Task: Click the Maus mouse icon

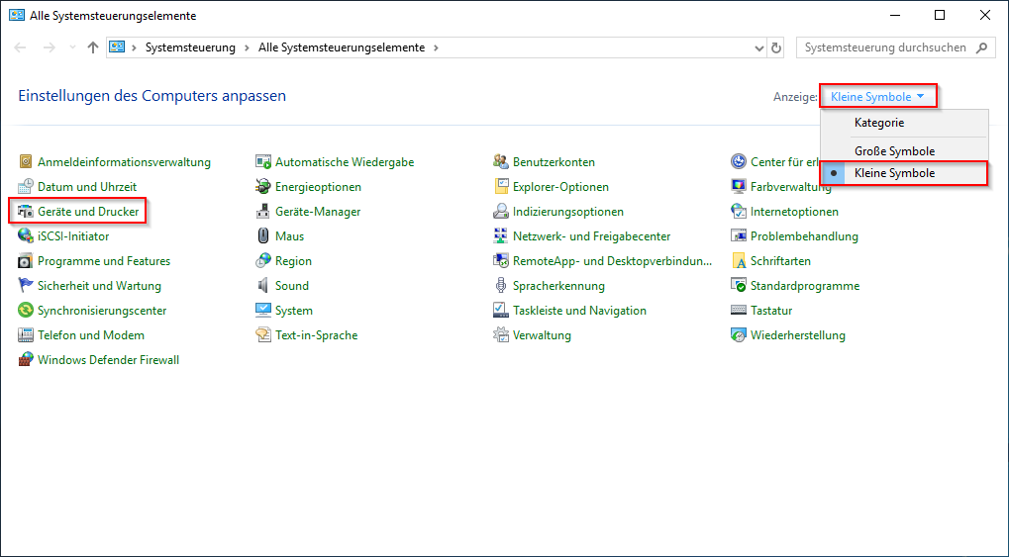Action: click(263, 236)
